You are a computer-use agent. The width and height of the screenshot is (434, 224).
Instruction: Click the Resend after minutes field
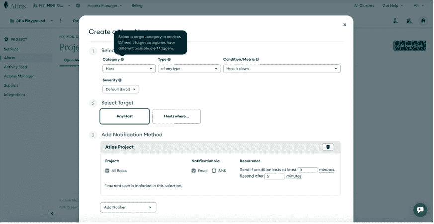(274, 176)
